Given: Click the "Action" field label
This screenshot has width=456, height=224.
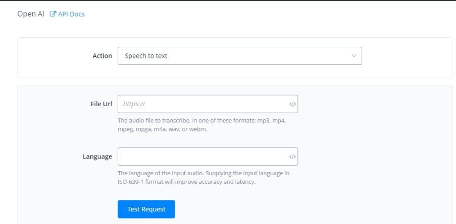Looking at the screenshot, I should pyautogui.click(x=103, y=56).
